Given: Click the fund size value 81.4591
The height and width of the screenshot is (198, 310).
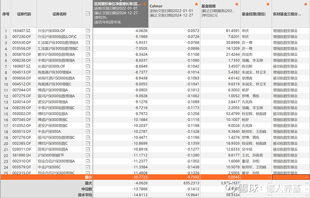Looking at the screenshot, I should tap(233, 31).
